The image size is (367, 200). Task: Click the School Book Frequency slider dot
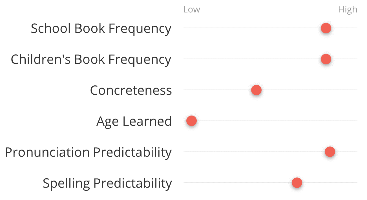pos(326,28)
